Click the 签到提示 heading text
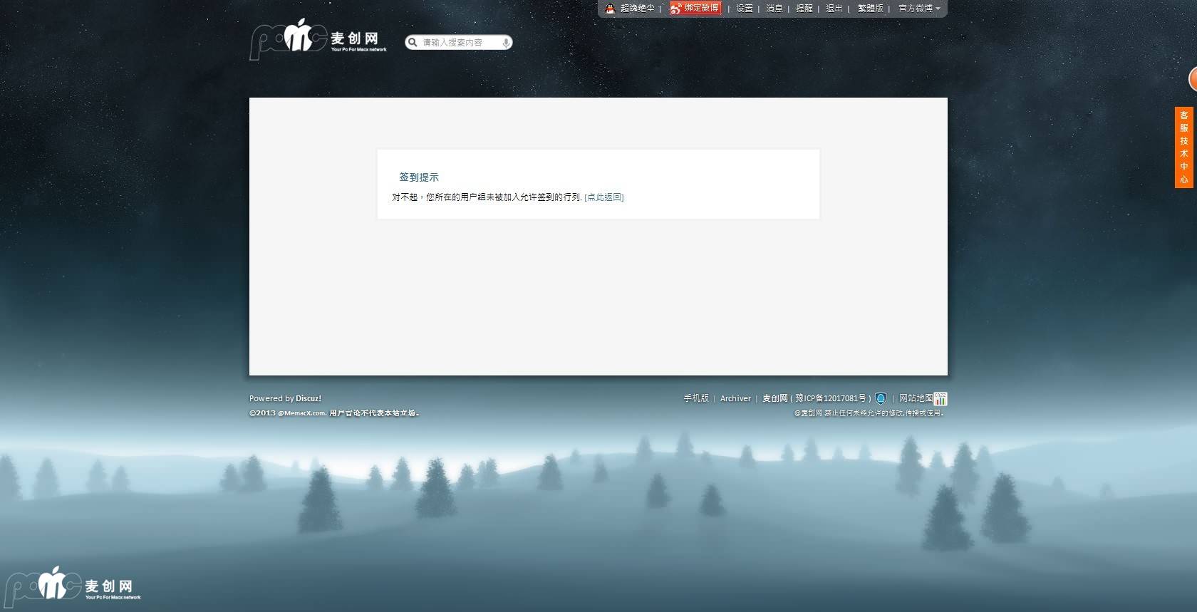1197x612 pixels. coord(419,177)
